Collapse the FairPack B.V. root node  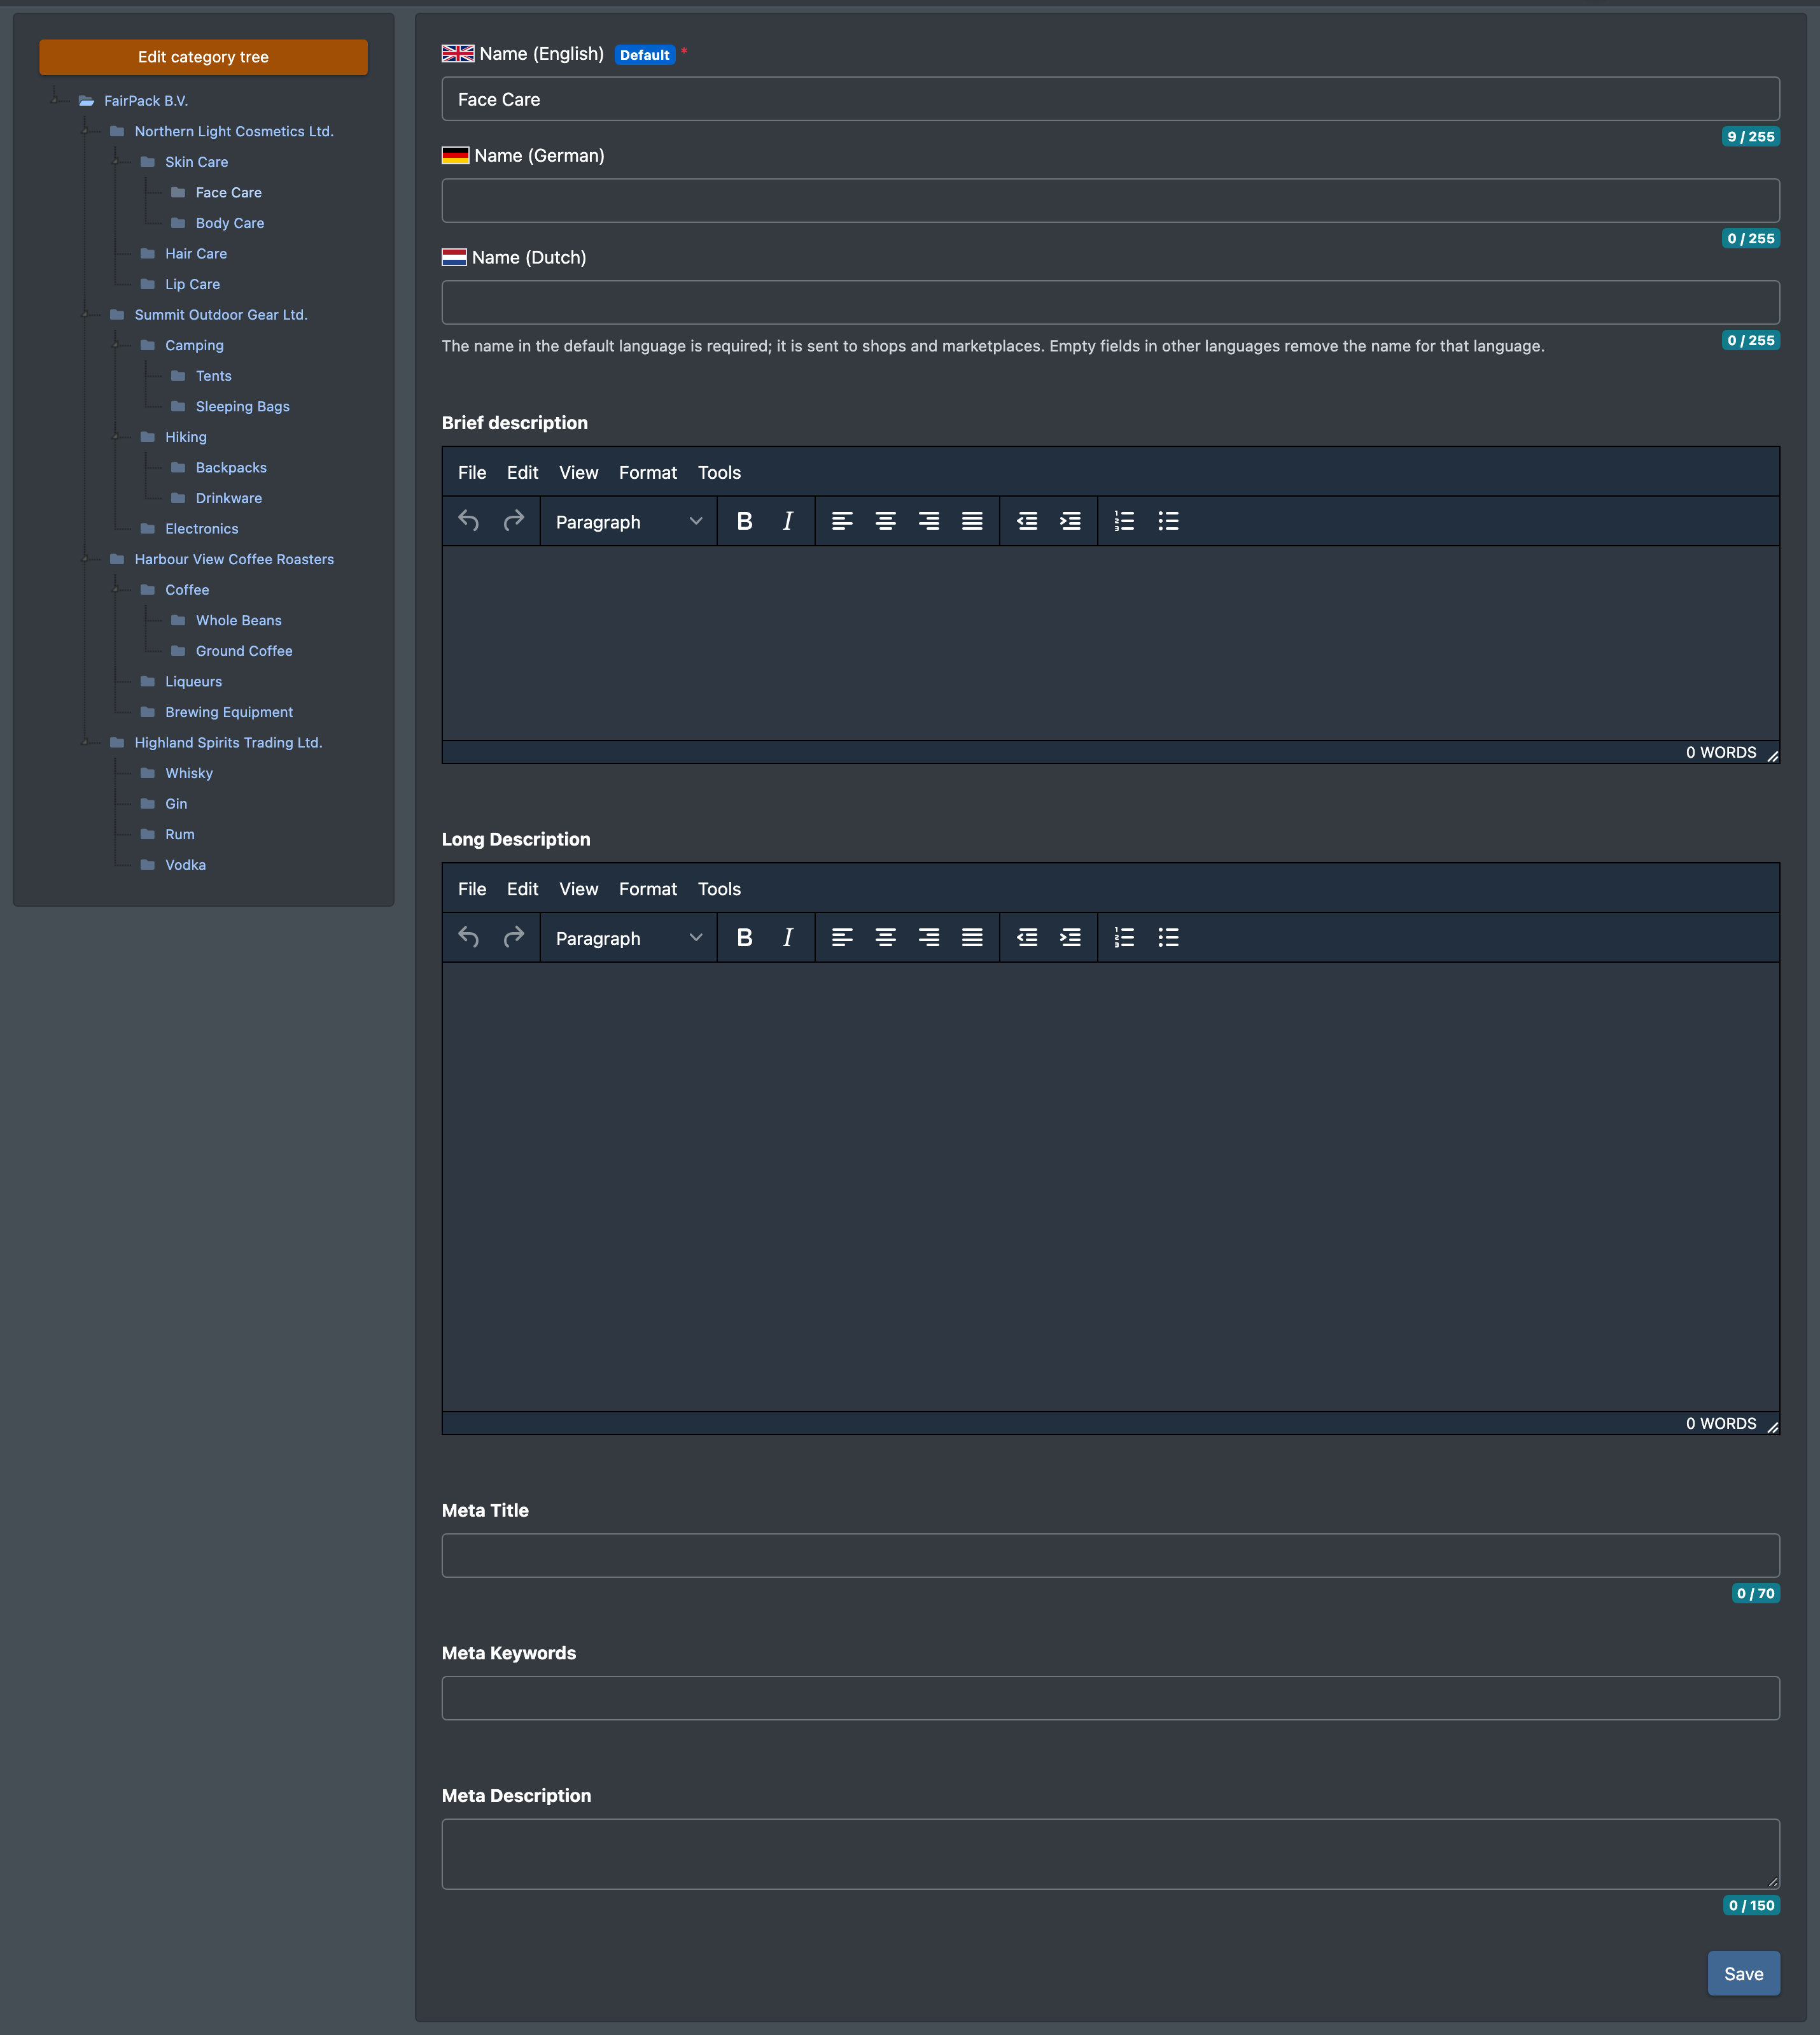point(55,100)
